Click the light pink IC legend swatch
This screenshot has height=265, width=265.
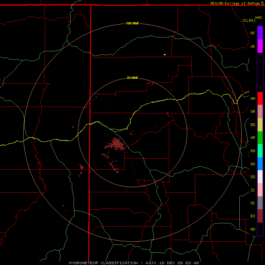(x=260, y=190)
